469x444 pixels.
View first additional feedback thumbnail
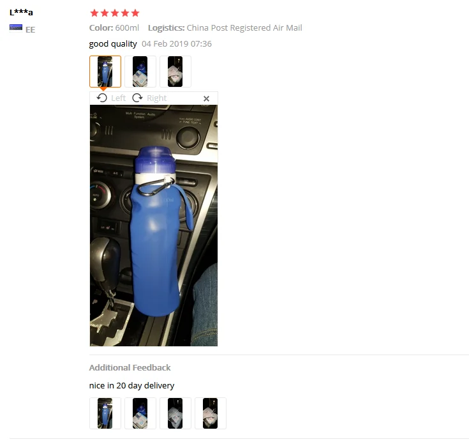105,413
